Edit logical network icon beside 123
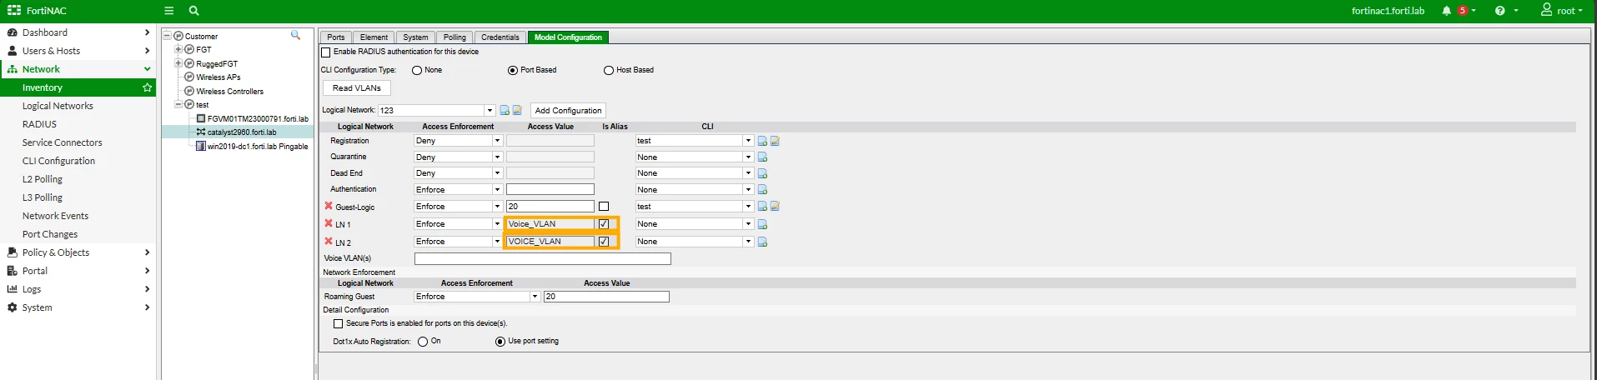The height and width of the screenshot is (380, 1597). click(517, 110)
